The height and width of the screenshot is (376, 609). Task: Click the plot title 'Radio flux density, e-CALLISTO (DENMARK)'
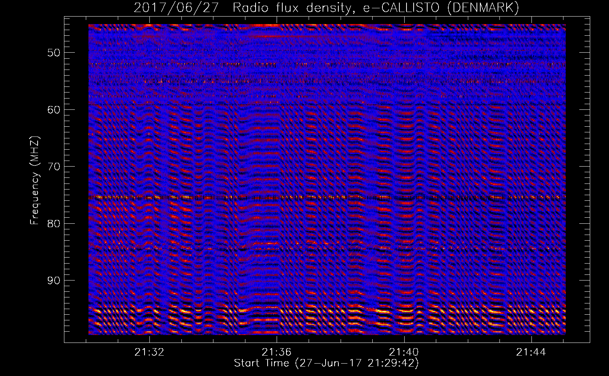(x=376, y=8)
